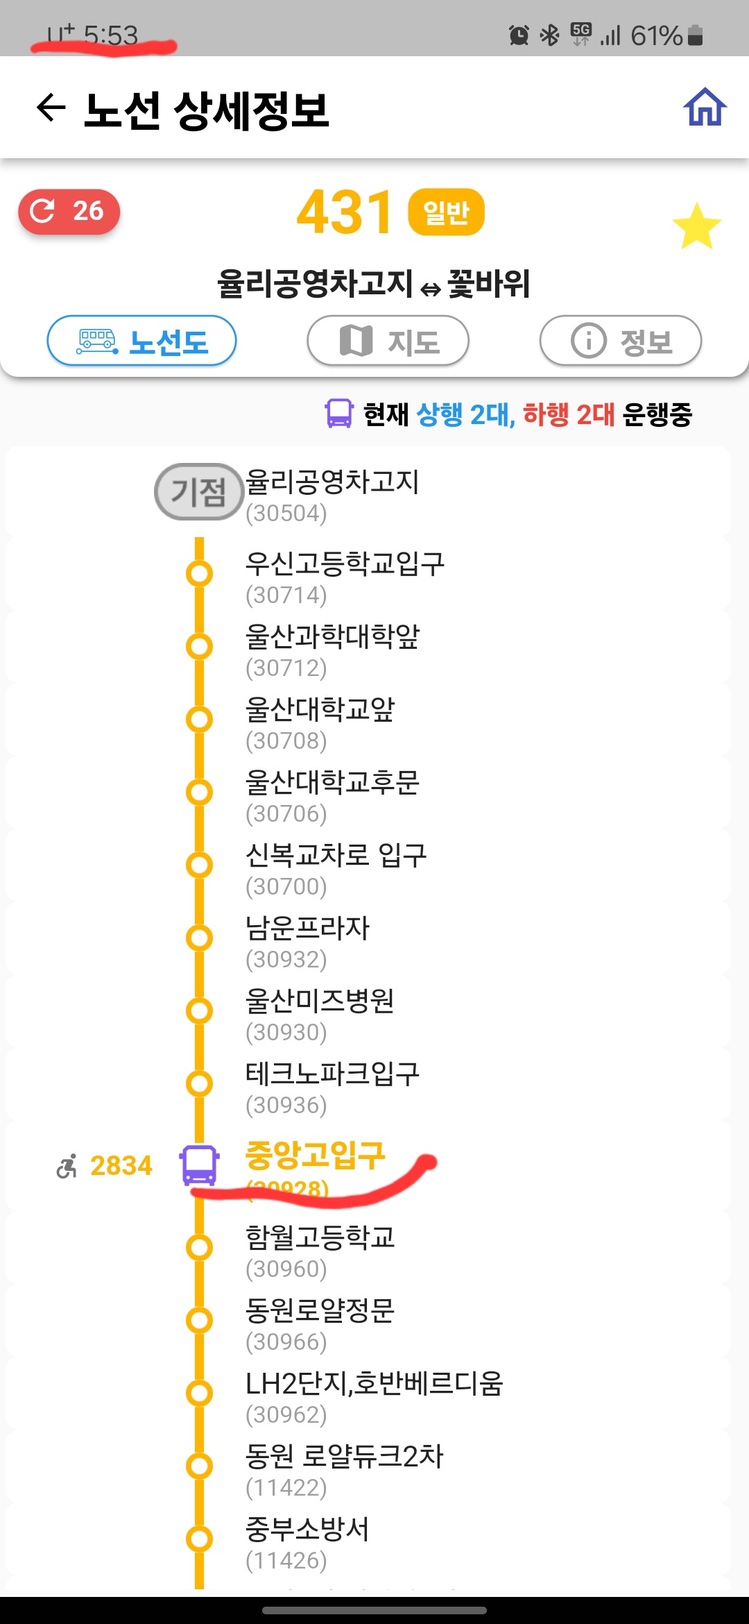749x1624 pixels.
Task: Tap the back arrow icon
Action: click(51, 108)
